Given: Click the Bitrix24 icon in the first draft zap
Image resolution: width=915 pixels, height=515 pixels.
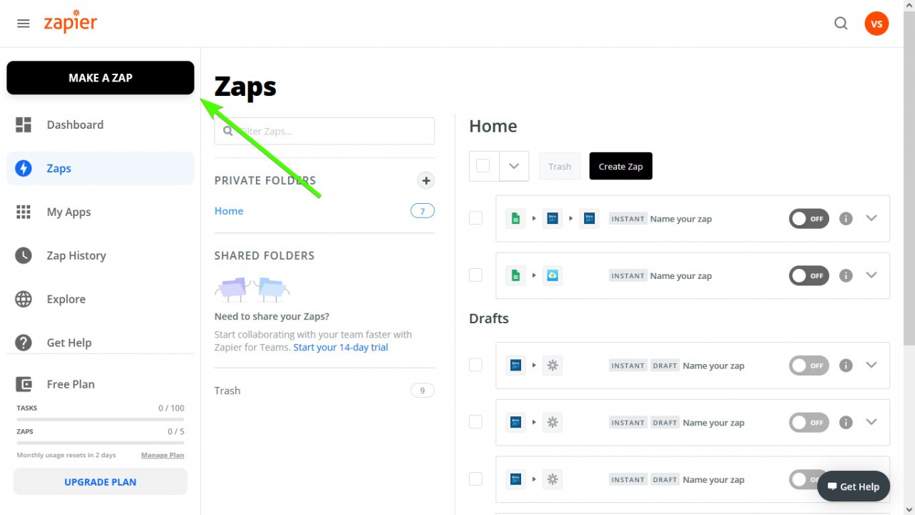Looking at the screenshot, I should pos(515,365).
